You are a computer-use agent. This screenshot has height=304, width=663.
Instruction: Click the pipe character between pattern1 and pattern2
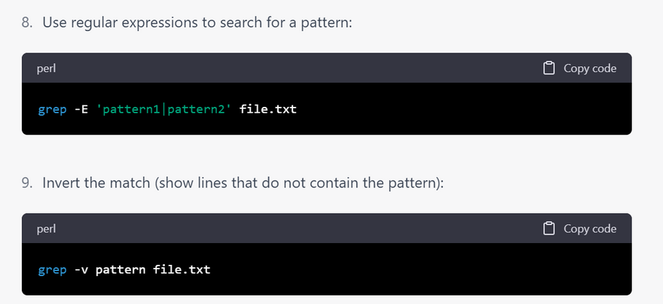pos(167,109)
